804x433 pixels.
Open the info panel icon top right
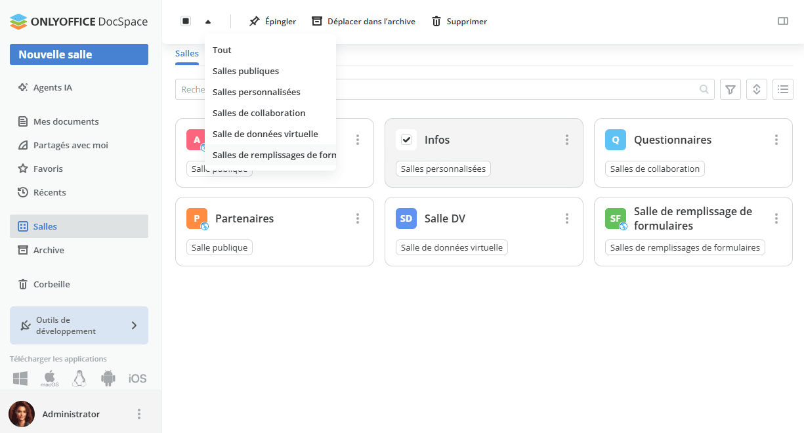pyautogui.click(x=782, y=21)
